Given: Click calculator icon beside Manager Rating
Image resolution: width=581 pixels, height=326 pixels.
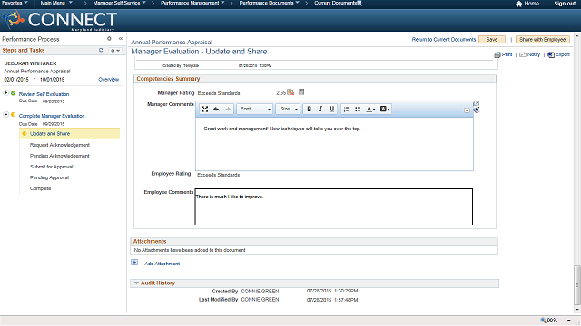Looking at the screenshot, I should pyautogui.click(x=301, y=92).
